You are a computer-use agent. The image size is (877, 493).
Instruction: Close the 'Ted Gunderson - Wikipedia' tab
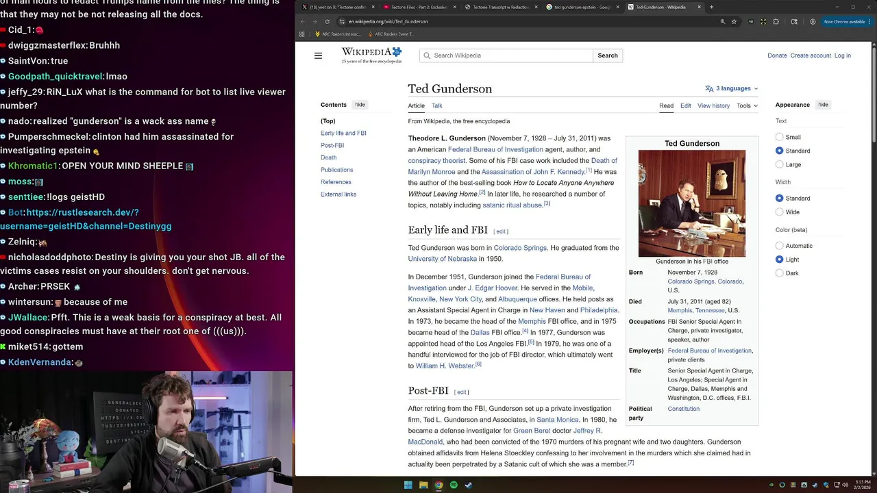(x=699, y=7)
